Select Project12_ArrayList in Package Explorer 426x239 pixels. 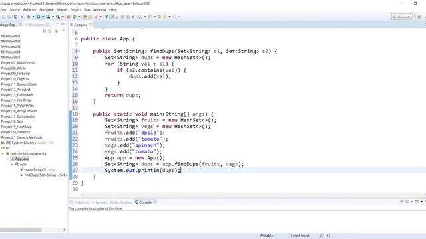tap(16, 90)
